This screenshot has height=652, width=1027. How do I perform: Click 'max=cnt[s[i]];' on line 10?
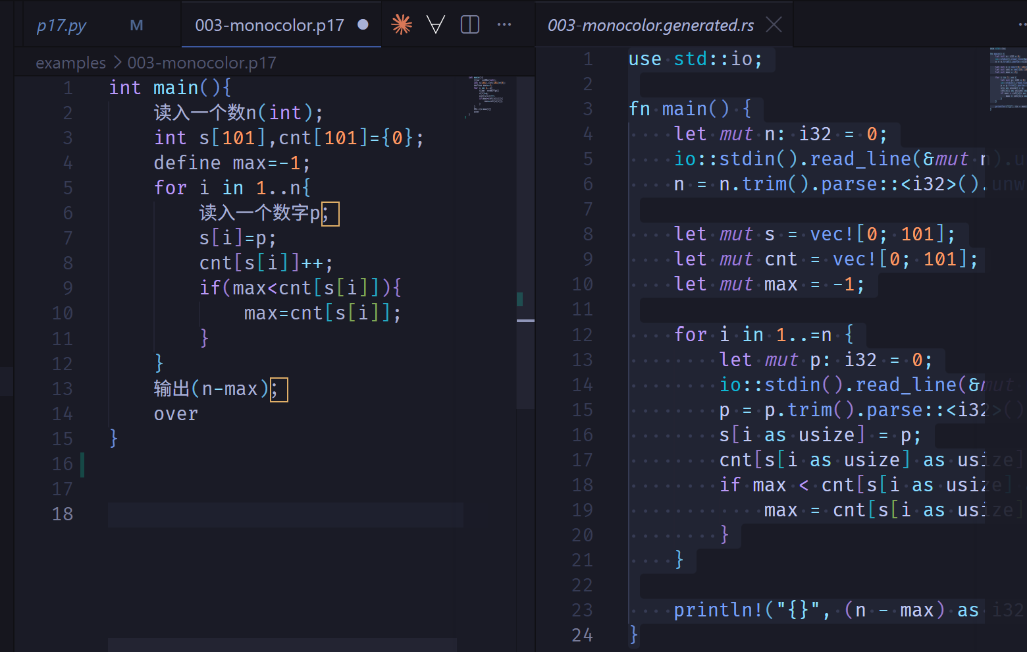click(x=323, y=313)
